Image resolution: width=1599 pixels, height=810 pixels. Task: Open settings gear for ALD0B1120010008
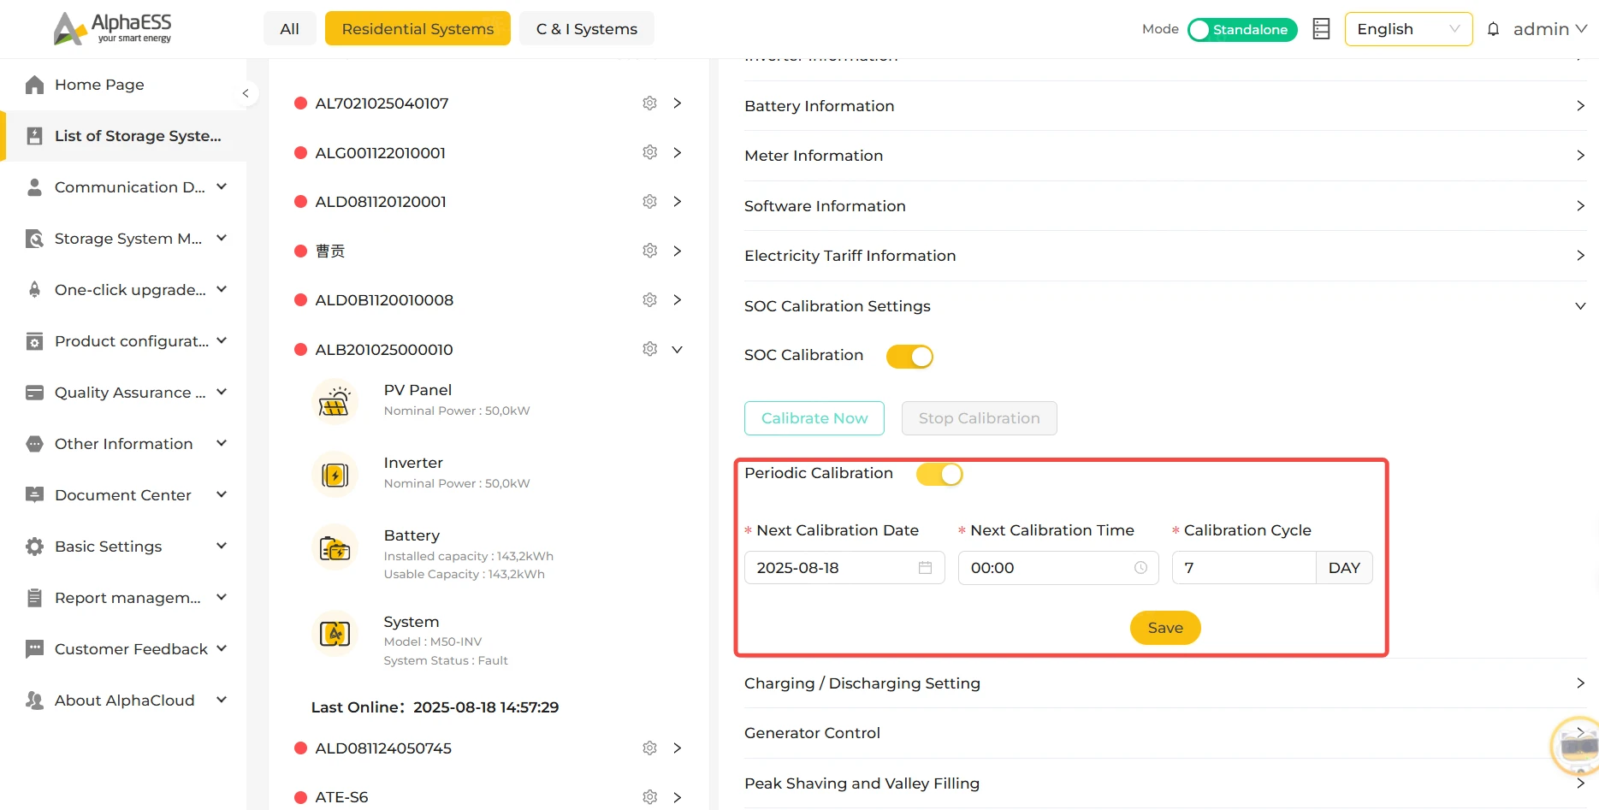pos(650,299)
